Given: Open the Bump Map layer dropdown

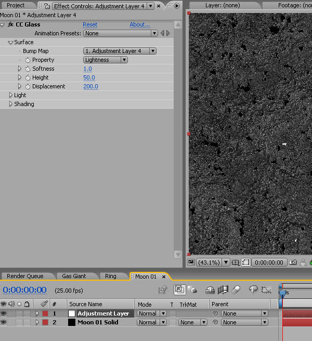Looking at the screenshot, I should 120,51.
